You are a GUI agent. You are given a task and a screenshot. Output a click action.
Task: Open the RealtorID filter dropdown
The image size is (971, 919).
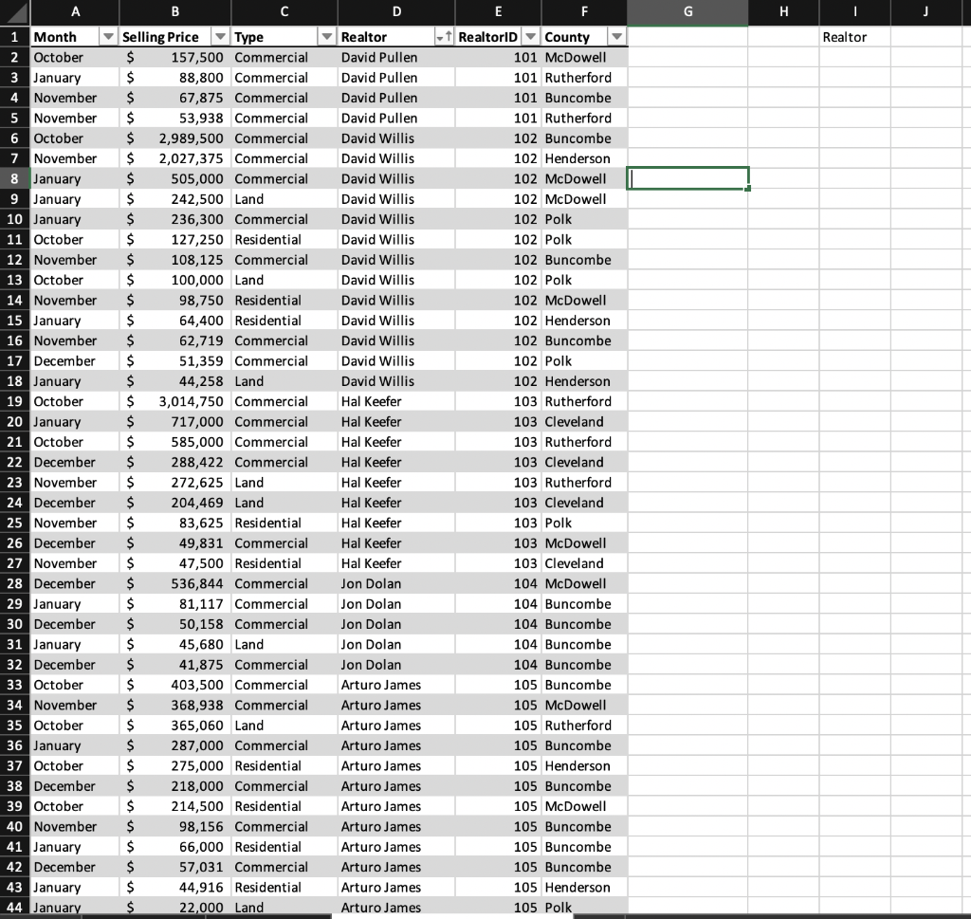531,37
